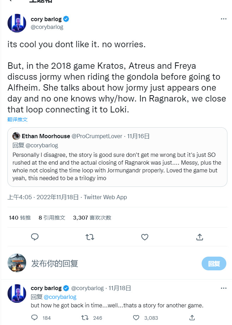View the 3,307 喜欢次数 likes list
This screenshot has width=232, height=325.
point(92,218)
